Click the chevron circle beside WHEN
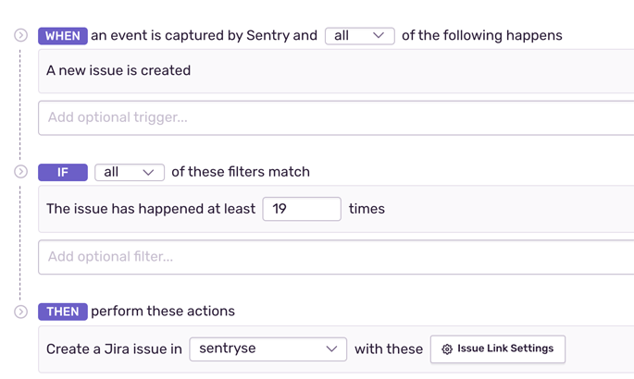Viewport: 634px width, 379px height. click(x=20, y=35)
